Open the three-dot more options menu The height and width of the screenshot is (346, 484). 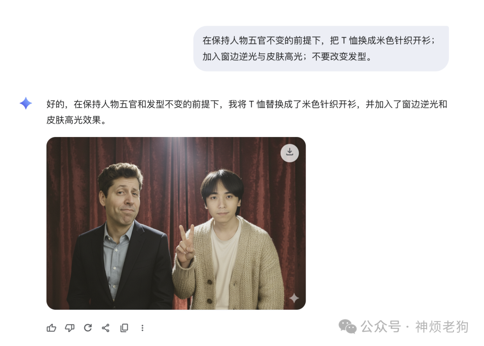pyautogui.click(x=143, y=328)
